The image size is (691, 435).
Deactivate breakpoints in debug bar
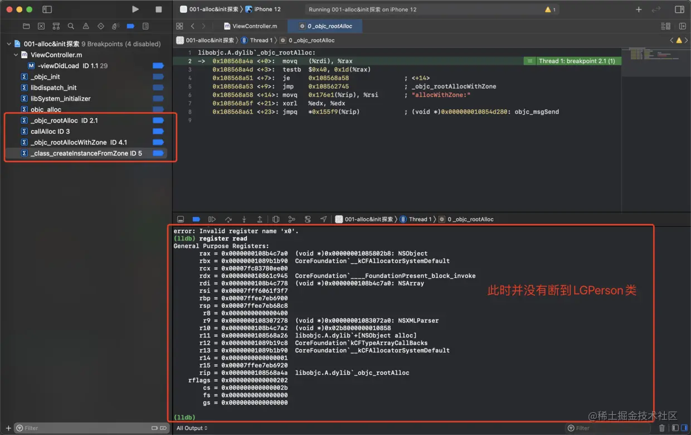196,219
